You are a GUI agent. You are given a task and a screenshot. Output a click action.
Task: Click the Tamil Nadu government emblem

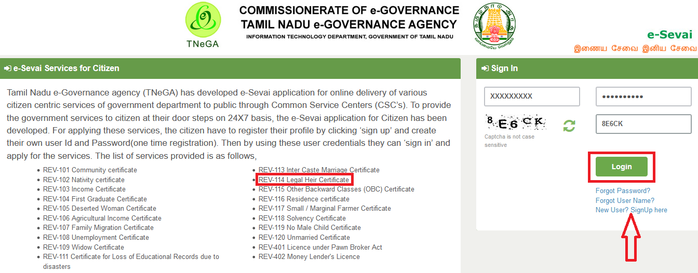pos(494,25)
